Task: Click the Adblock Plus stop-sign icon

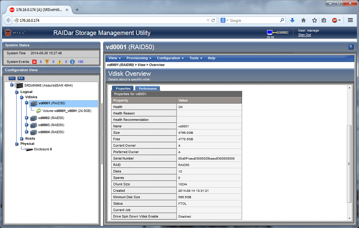Action: pos(335,20)
